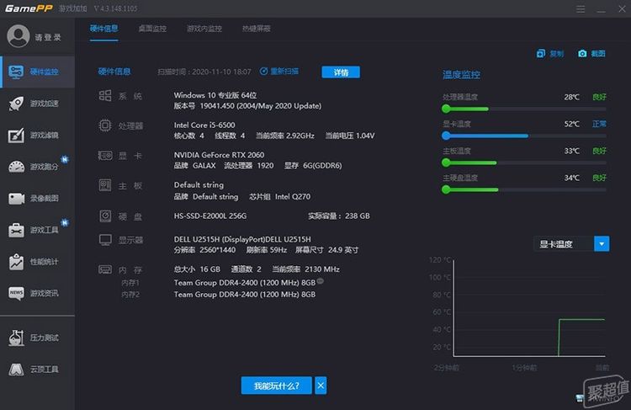Viewport: 631px width, 410px height.
Task: Switch to the 热键屏蔽 tab
Action: coord(257,29)
